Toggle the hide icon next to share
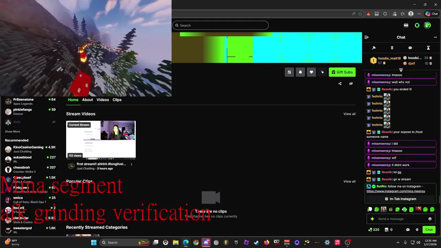 [x=351, y=84]
